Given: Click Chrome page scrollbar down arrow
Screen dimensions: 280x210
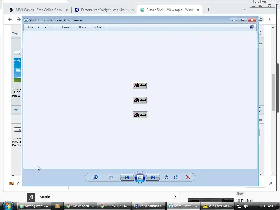Looking at the screenshot, I should [273, 173].
